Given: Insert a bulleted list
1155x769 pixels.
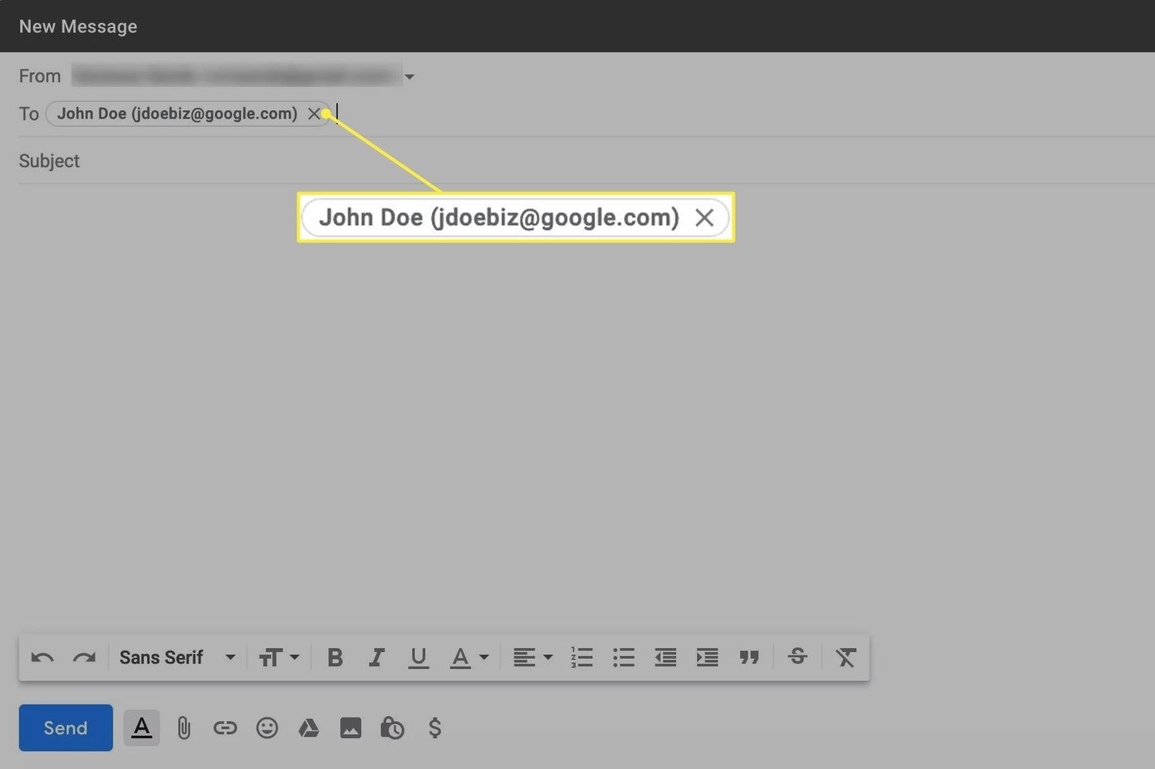Looking at the screenshot, I should click(x=624, y=657).
